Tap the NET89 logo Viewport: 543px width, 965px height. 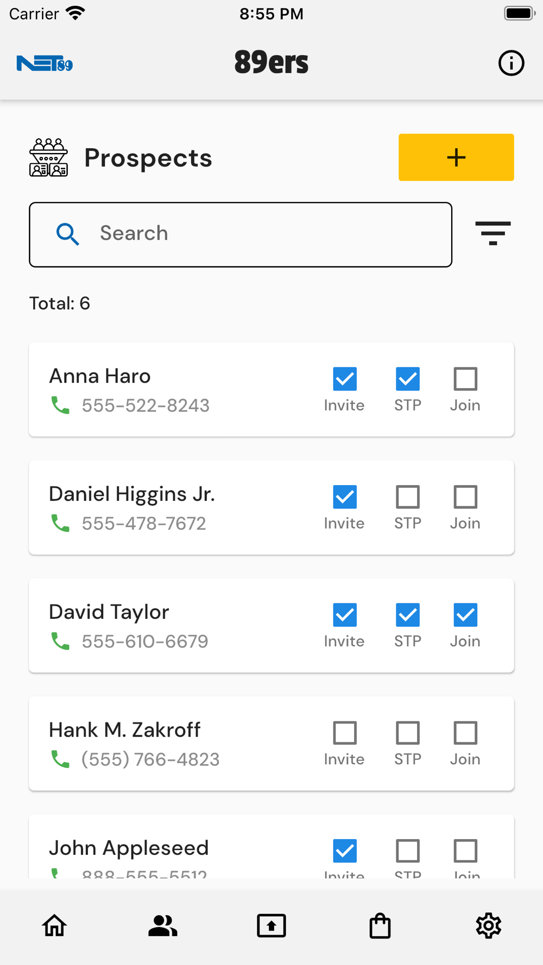45,64
